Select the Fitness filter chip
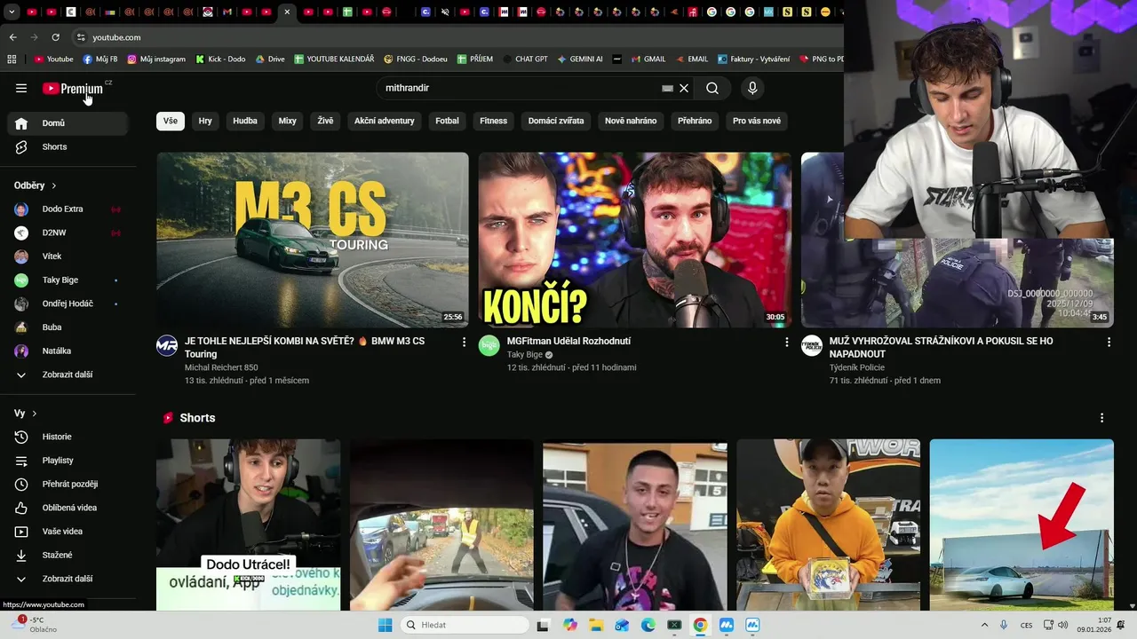Screen dimensions: 1137x639 coord(494,121)
